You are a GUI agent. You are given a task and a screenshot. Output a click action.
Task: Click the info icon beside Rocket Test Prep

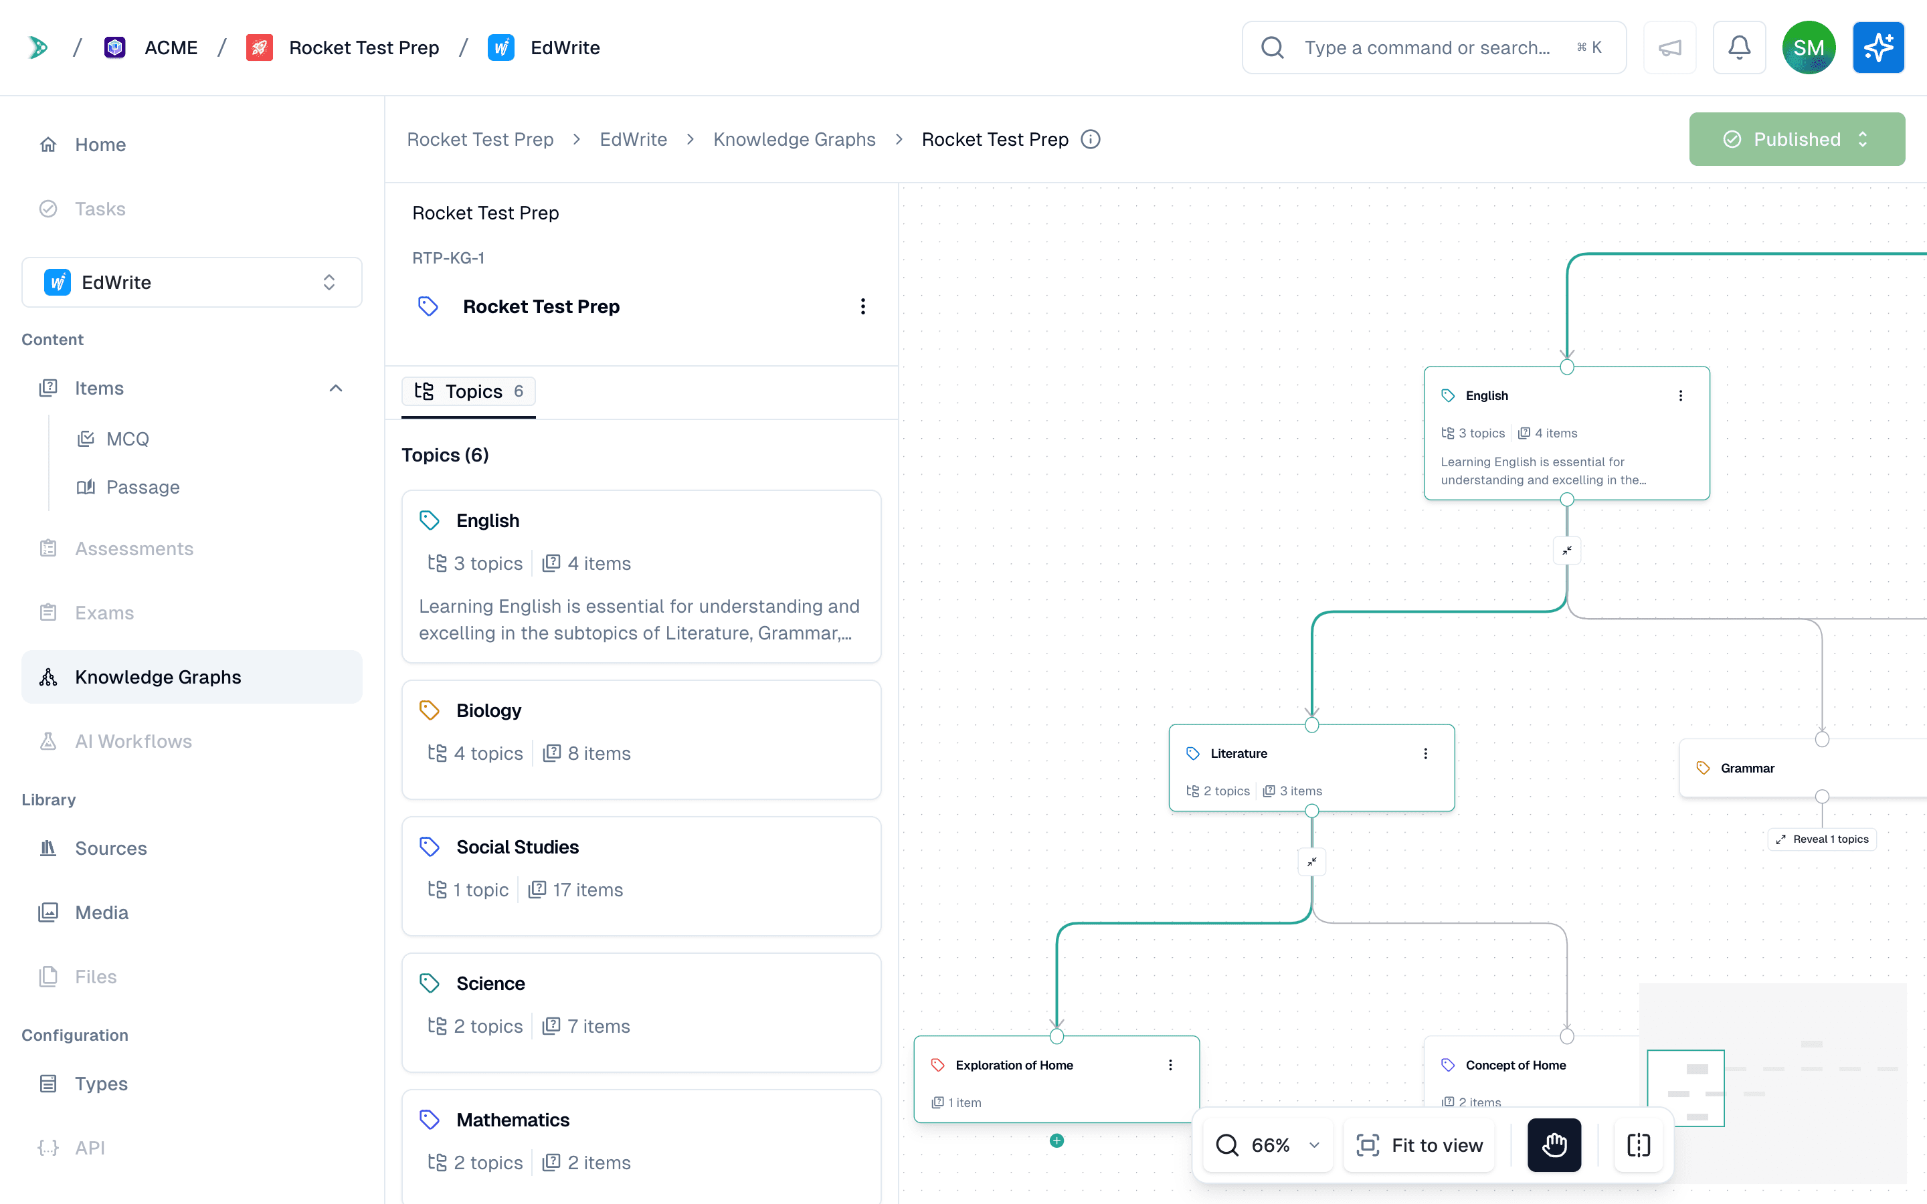pyautogui.click(x=1091, y=139)
